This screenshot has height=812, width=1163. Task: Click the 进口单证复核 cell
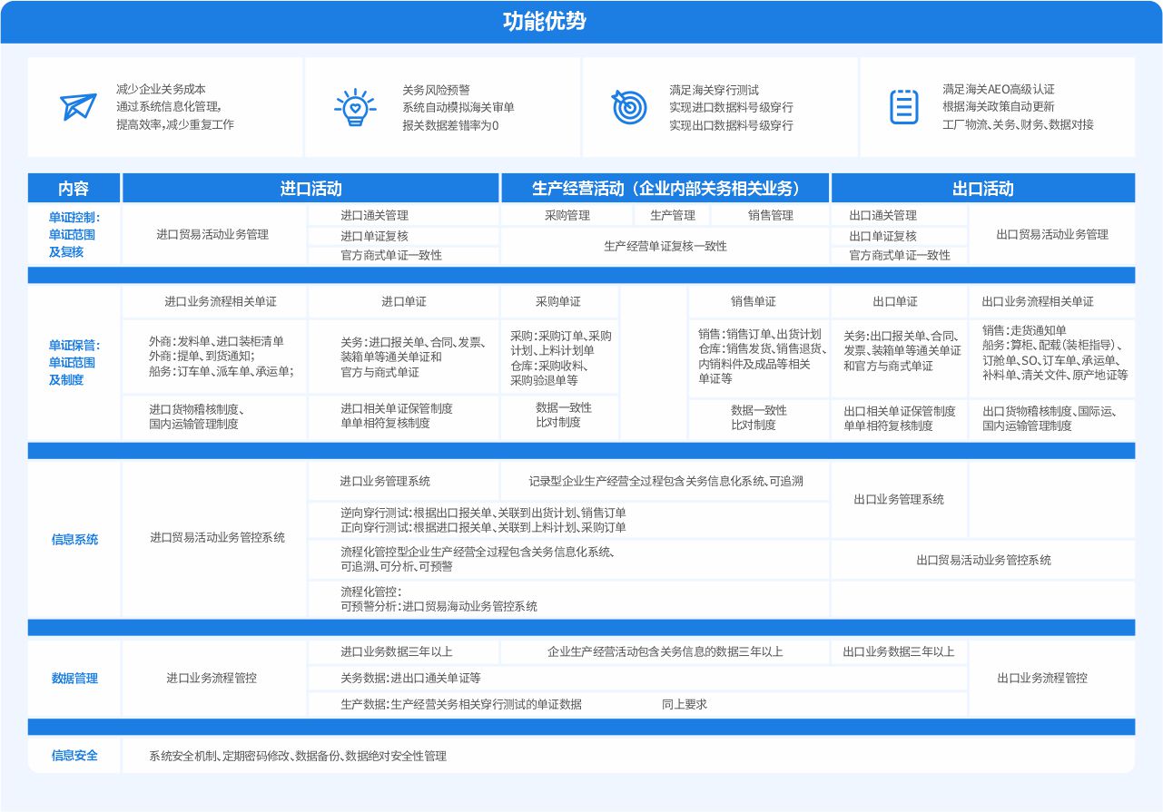404,236
